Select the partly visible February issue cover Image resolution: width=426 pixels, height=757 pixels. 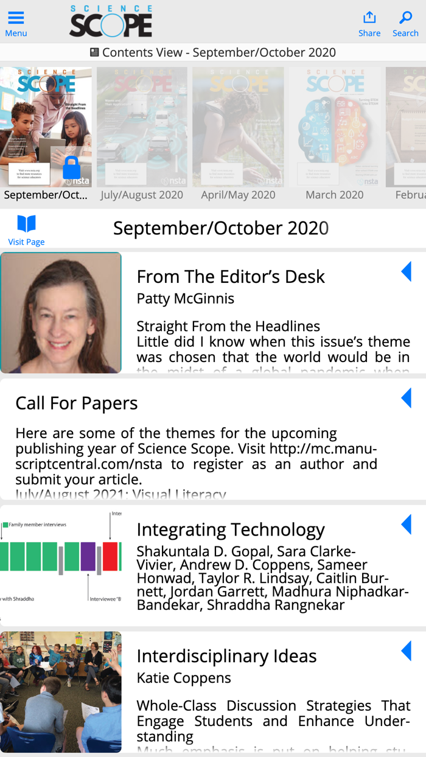406,127
